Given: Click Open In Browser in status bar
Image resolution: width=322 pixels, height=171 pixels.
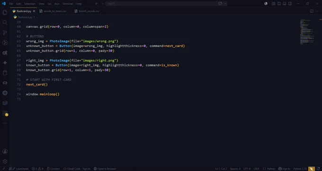Looking at the screenshot, I should (x=105, y=169).
